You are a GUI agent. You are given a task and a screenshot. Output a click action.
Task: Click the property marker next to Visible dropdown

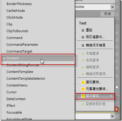click(117, 7)
